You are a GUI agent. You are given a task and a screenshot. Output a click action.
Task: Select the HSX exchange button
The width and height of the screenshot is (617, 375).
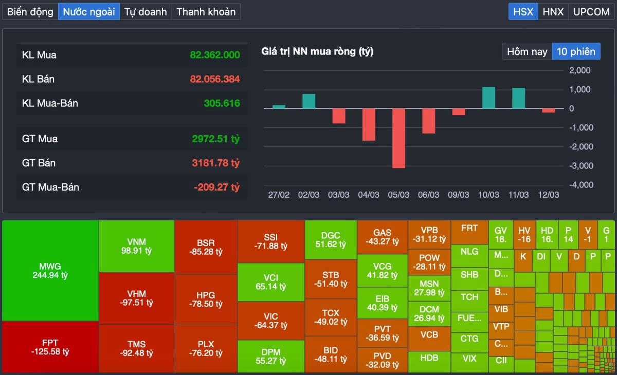pos(523,11)
